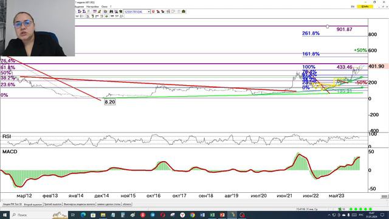
Task: Click the 23.6% purple Fibonacci label at left
Action: coord(8,85)
